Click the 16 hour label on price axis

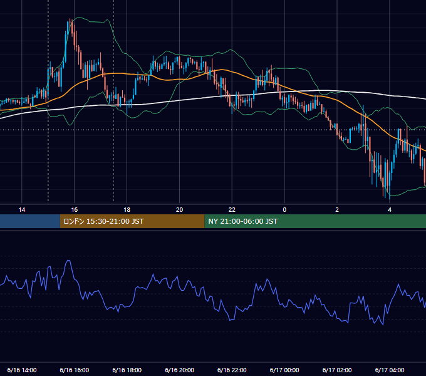coord(74,210)
